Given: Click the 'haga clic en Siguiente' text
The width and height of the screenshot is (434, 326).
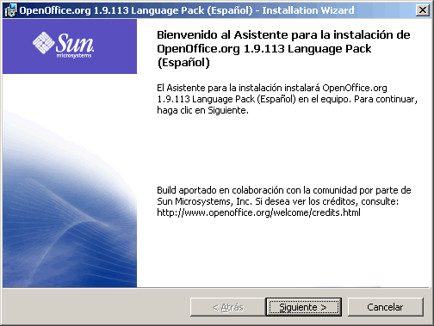Looking at the screenshot, I should point(202,110).
